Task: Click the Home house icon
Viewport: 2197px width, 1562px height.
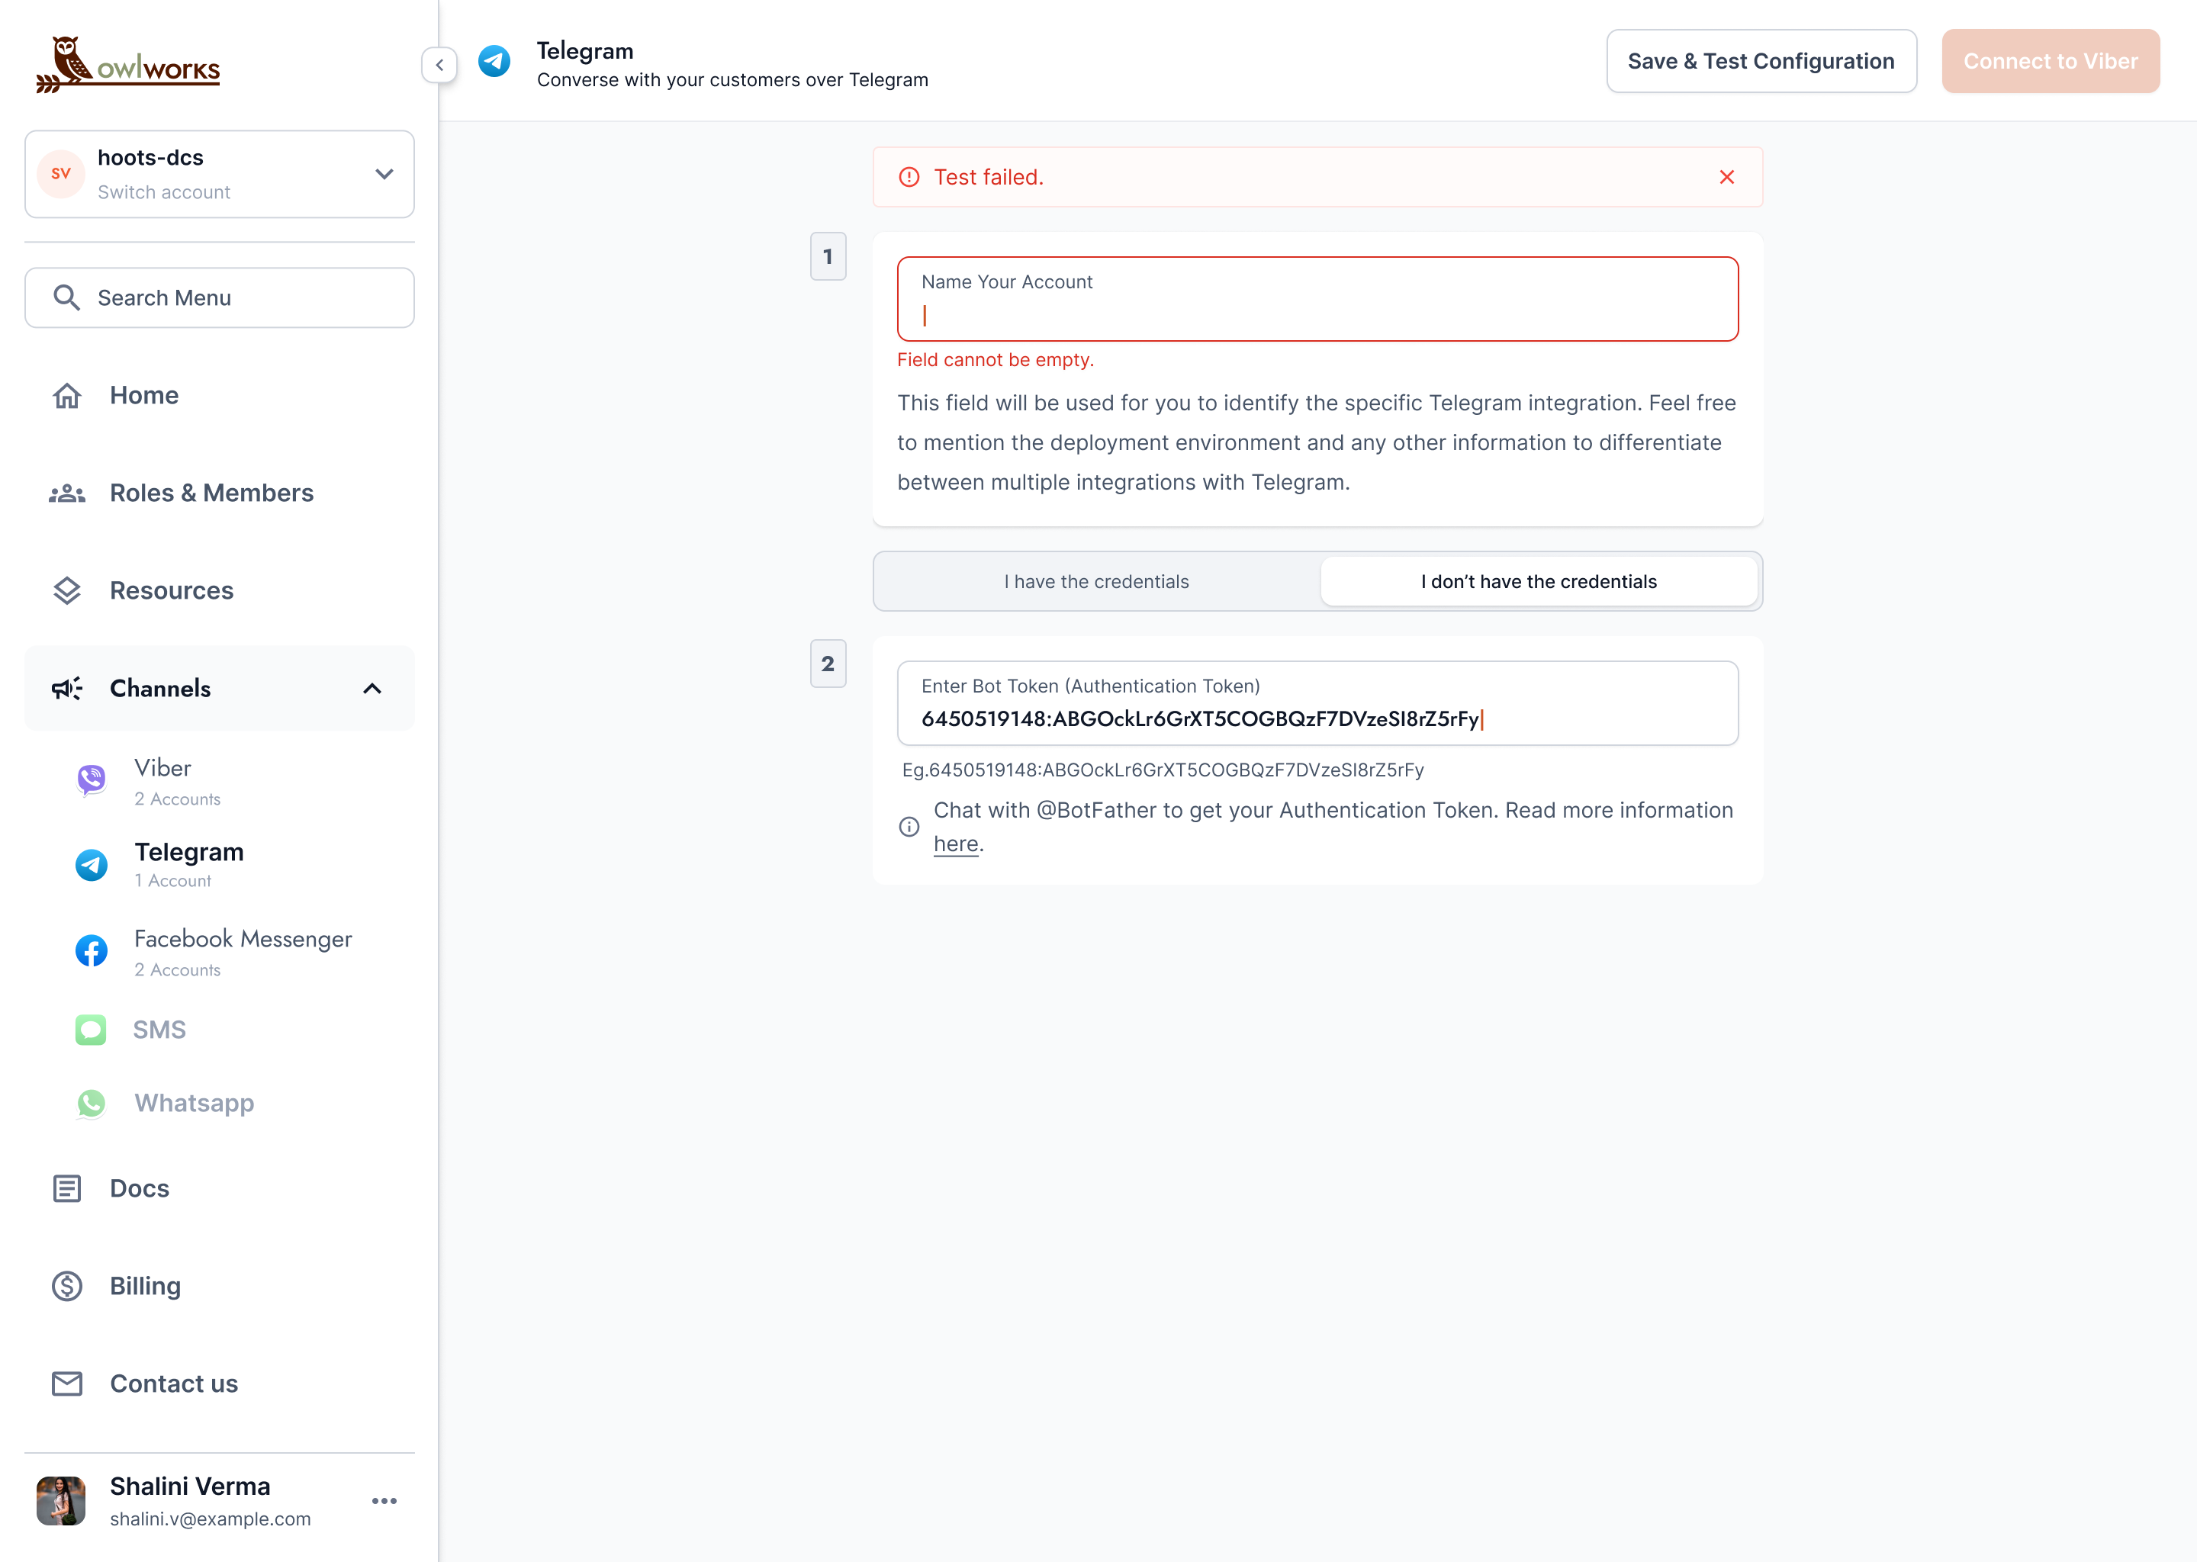Action: pos(66,395)
